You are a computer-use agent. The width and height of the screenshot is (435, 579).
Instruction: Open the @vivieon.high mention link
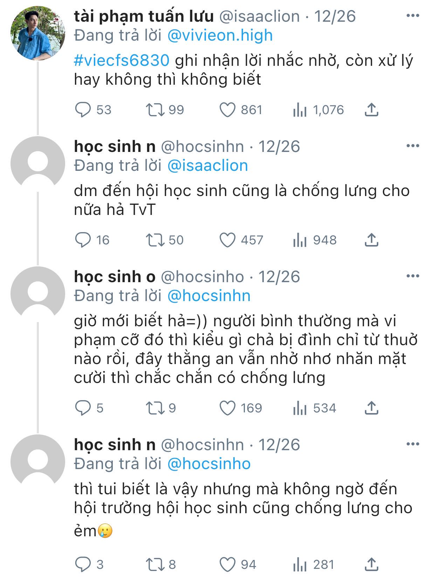click(x=220, y=35)
